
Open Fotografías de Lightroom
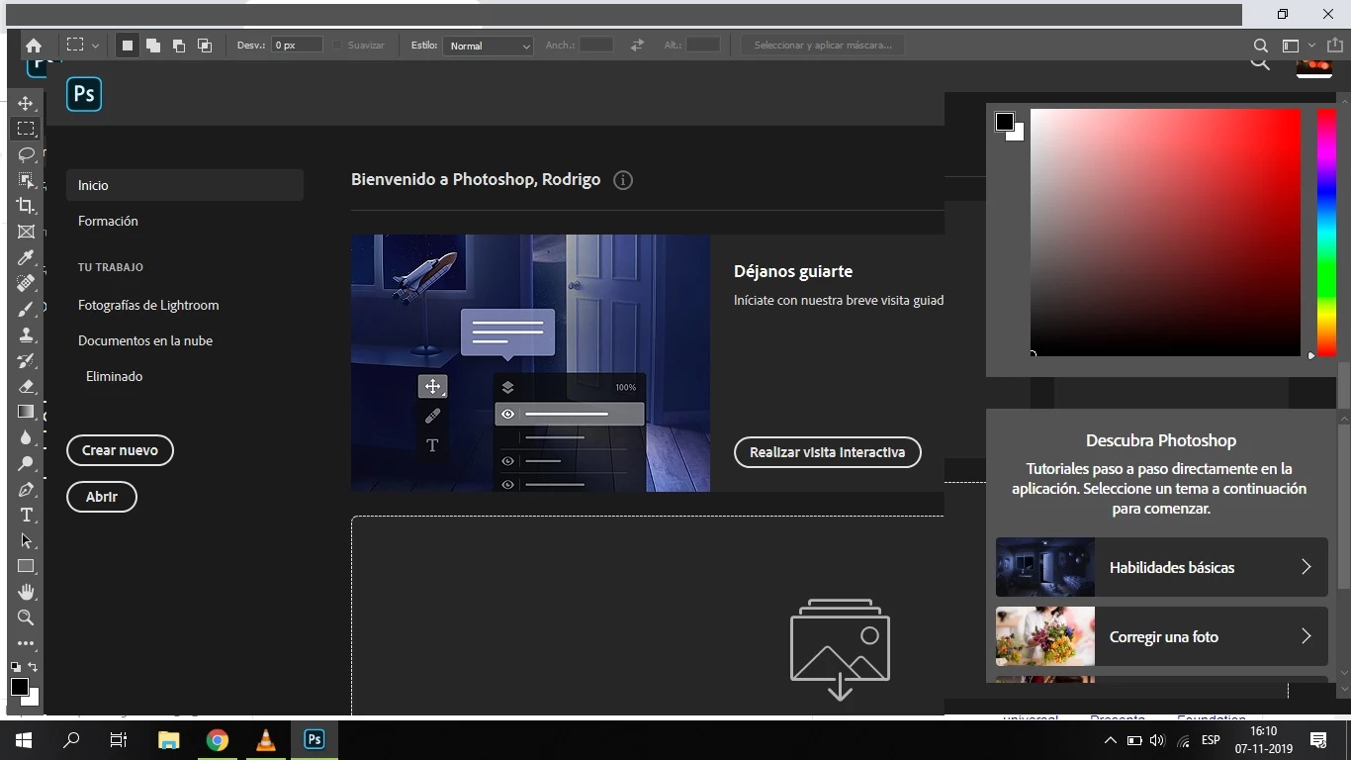(148, 305)
